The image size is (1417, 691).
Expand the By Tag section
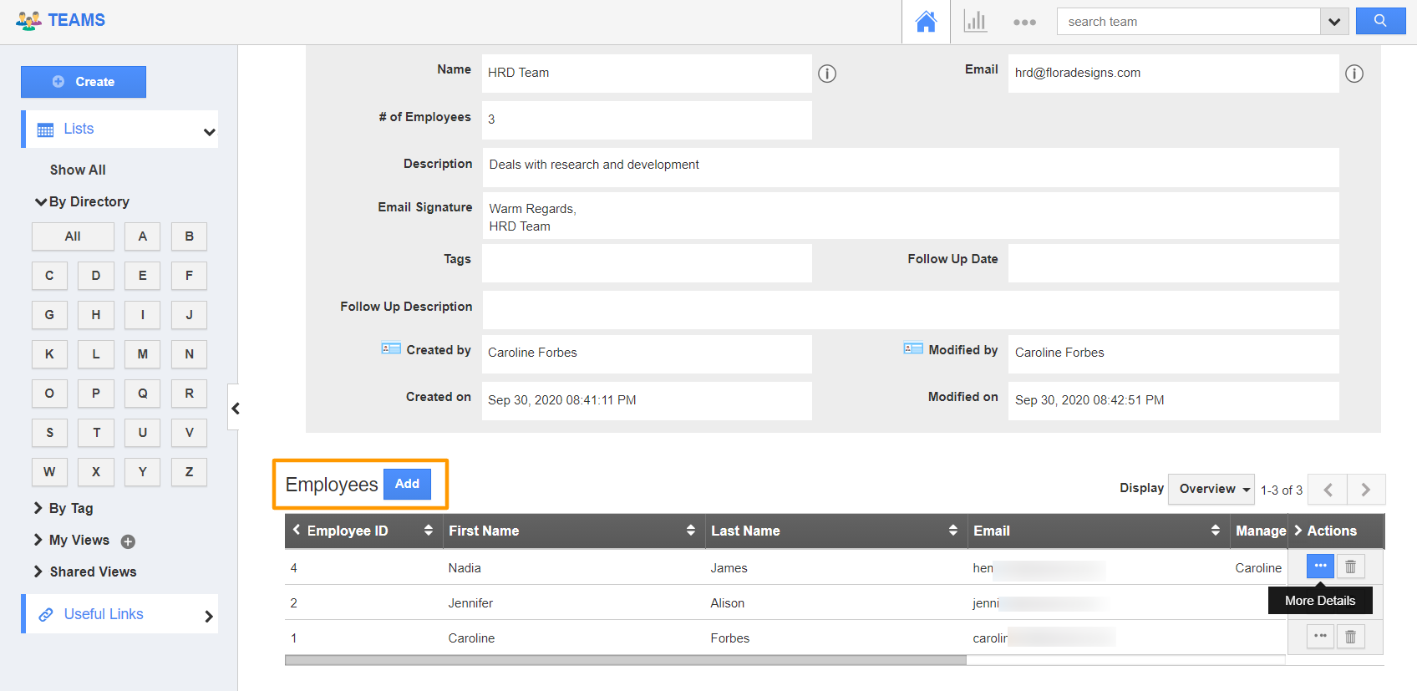click(38, 508)
